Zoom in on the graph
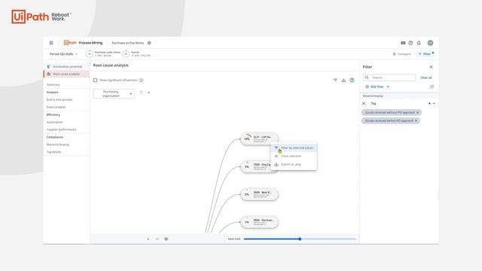The height and width of the screenshot is (271, 482). point(148,239)
